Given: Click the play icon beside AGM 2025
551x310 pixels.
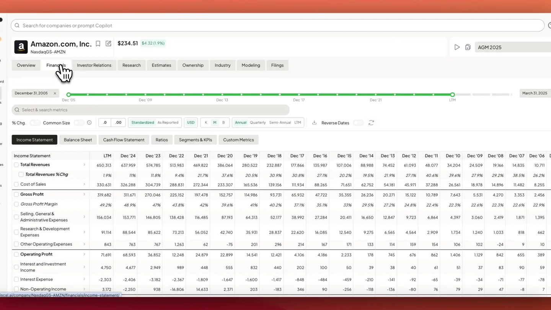Looking at the screenshot, I should coord(457,47).
